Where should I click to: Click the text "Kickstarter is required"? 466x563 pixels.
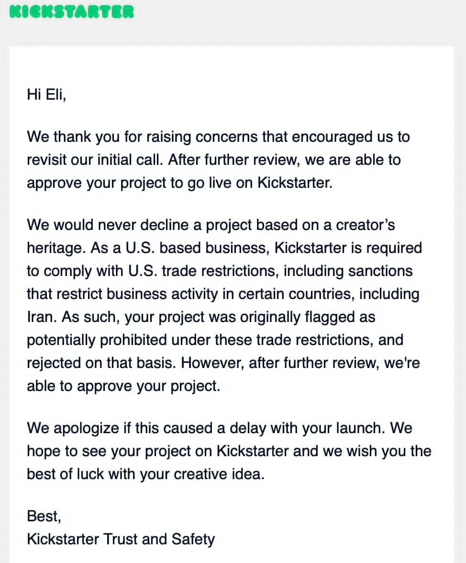coord(348,248)
